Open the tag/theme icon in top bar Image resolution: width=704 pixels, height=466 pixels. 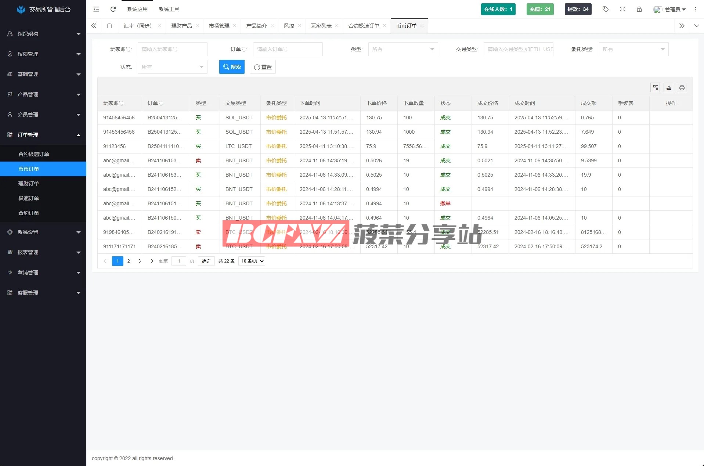point(606,9)
